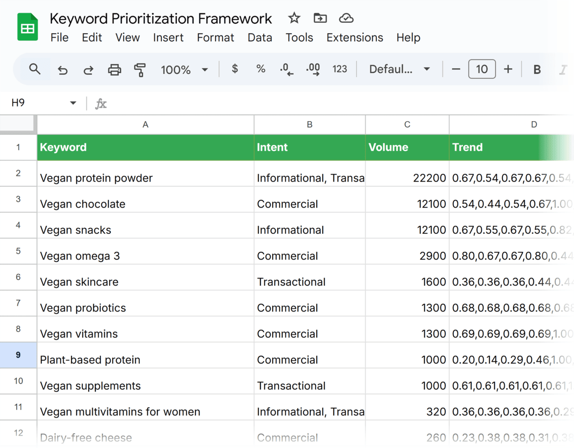The width and height of the screenshot is (574, 448).
Task: Open the name box dropdown showing H9
Action: [x=73, y=102]
